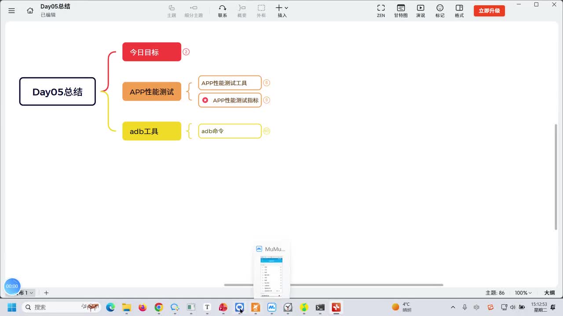Viewport: 563px width, 316px height.
Task: Open Google Chrome from taskbar
Action: (159, 307)
